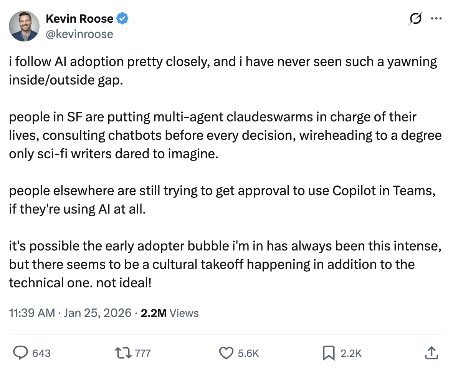Screen dimensions: 453x368
Task: Click the reply speech bubble icon
Action: (20, 353)
